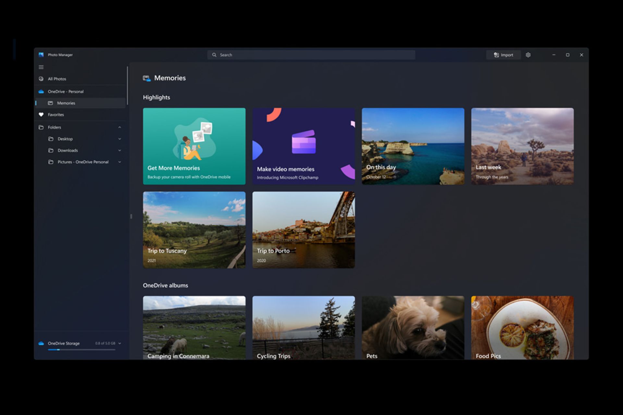623x415 pixels.
Task: Click the All Photos sidebar icon
Action: coord(41,79)
